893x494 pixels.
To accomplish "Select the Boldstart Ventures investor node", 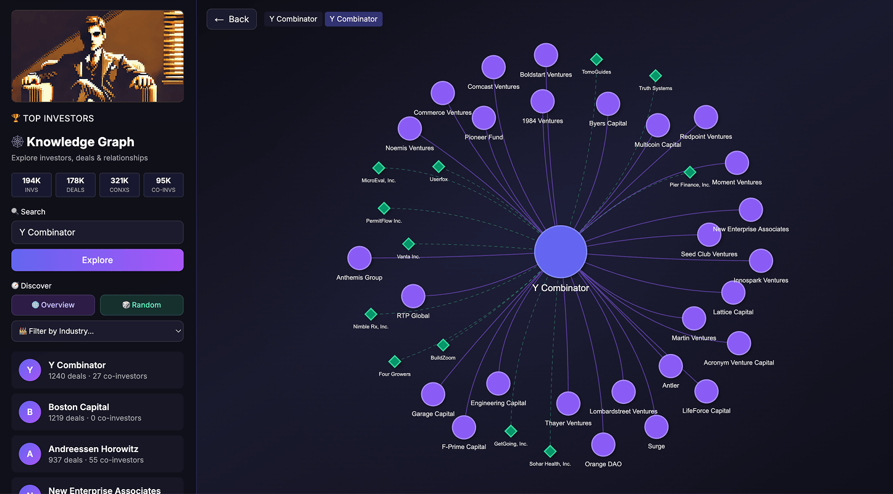I will (x=546, y=55).
